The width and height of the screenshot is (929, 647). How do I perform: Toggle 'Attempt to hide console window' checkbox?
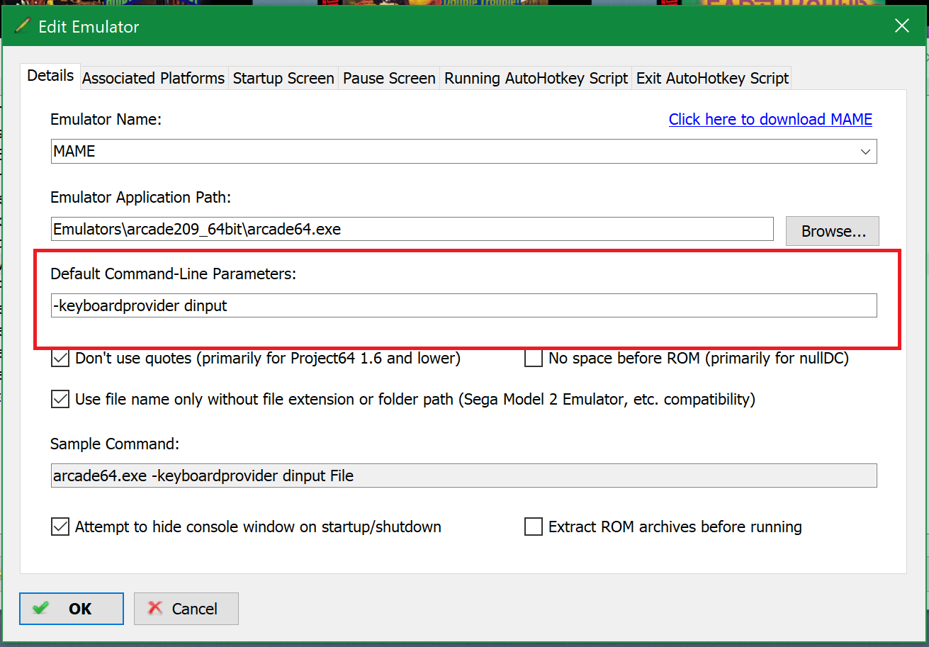pyautogui.click(x=60, y=527)
